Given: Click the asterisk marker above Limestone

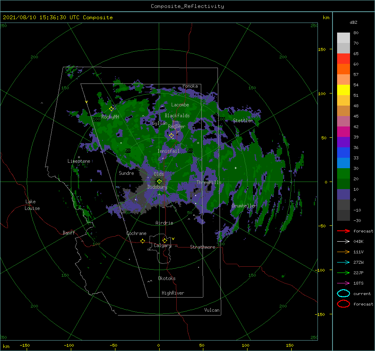Looking at the screenshot, I should 79,157.
